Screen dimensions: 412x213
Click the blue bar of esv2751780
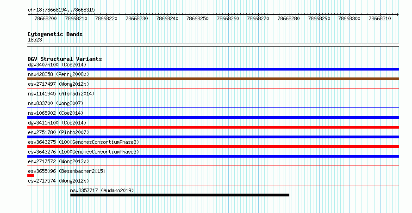213,137
